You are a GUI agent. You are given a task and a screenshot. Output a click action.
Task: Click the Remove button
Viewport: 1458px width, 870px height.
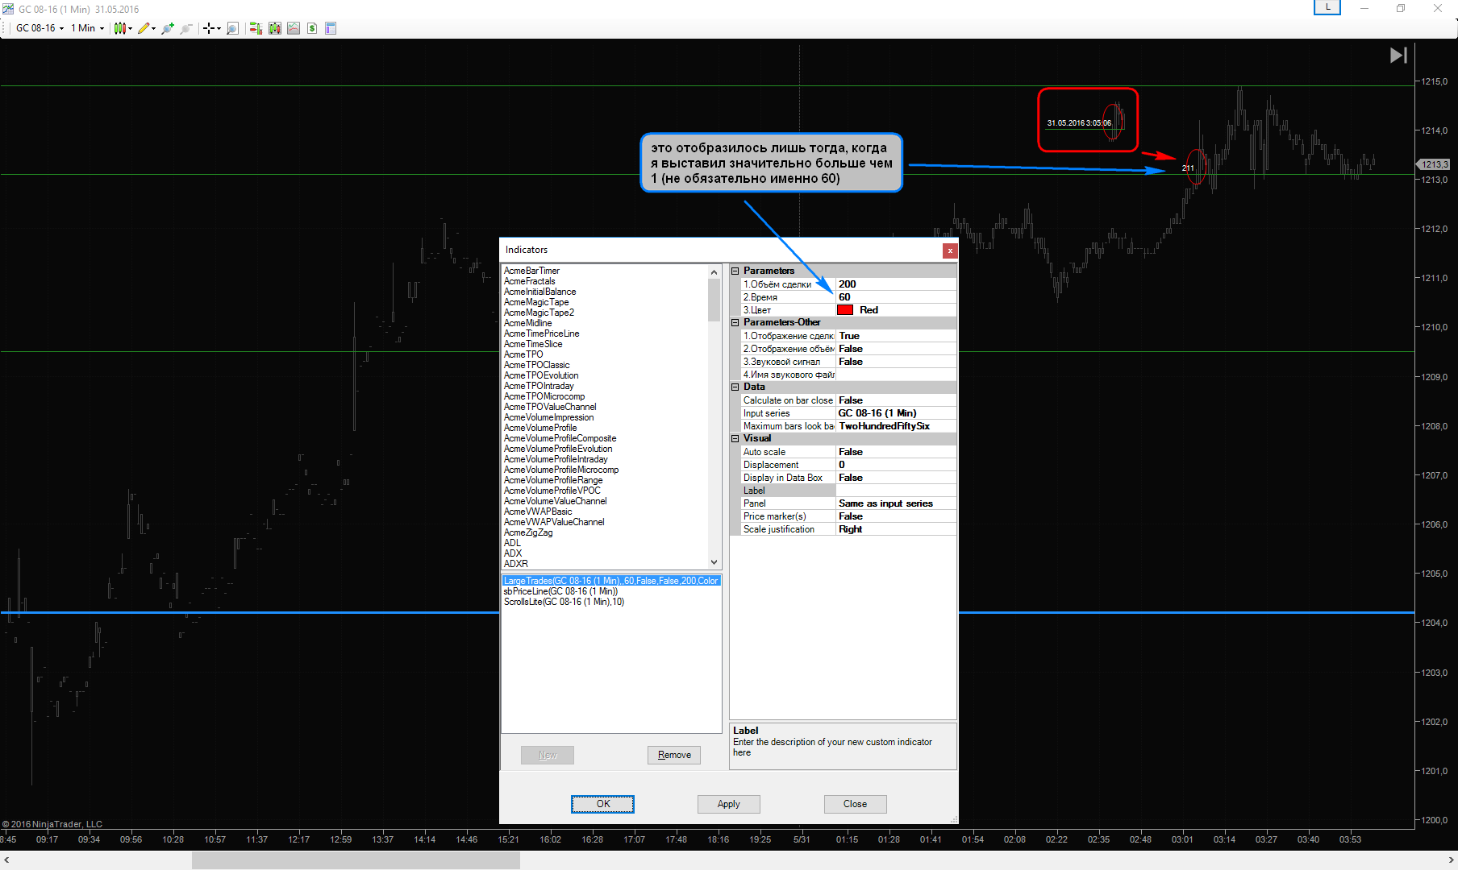pyautogui.click(x=673, y=755)
